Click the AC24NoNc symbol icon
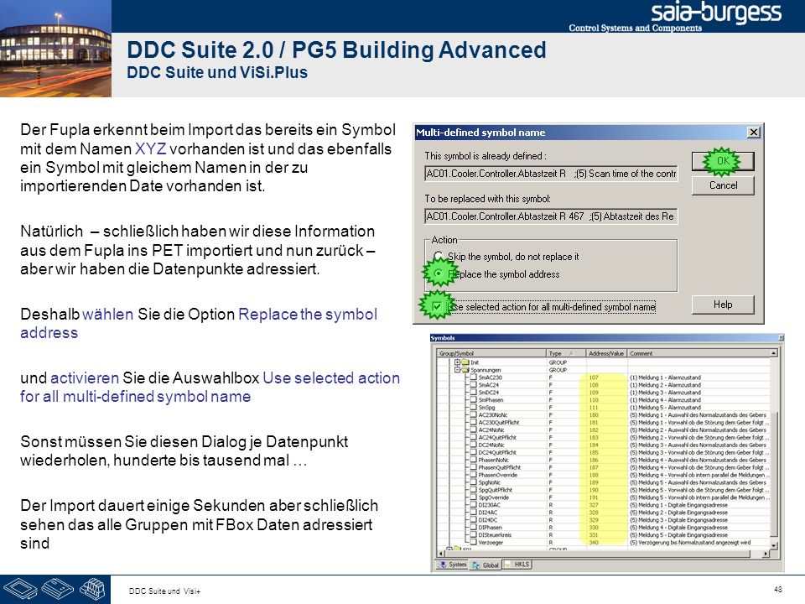Image resolution: width=805 pixels, height=604 pixels. point(474,430)
